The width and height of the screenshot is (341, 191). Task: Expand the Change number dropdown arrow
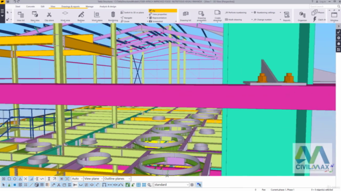[x=280, y=20]
